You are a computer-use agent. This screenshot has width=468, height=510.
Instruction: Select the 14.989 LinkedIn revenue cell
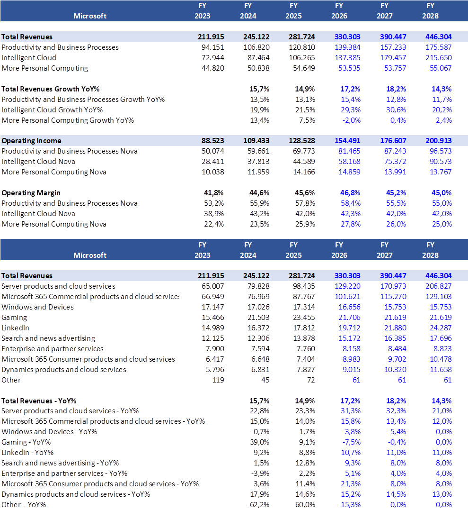213,328
